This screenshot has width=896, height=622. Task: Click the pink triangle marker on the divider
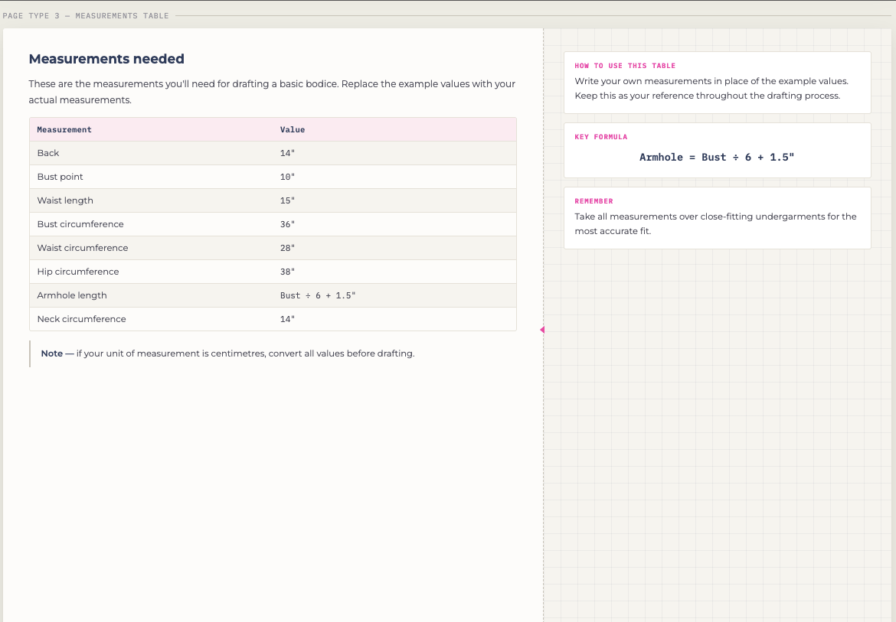click(x=542, y=330)
